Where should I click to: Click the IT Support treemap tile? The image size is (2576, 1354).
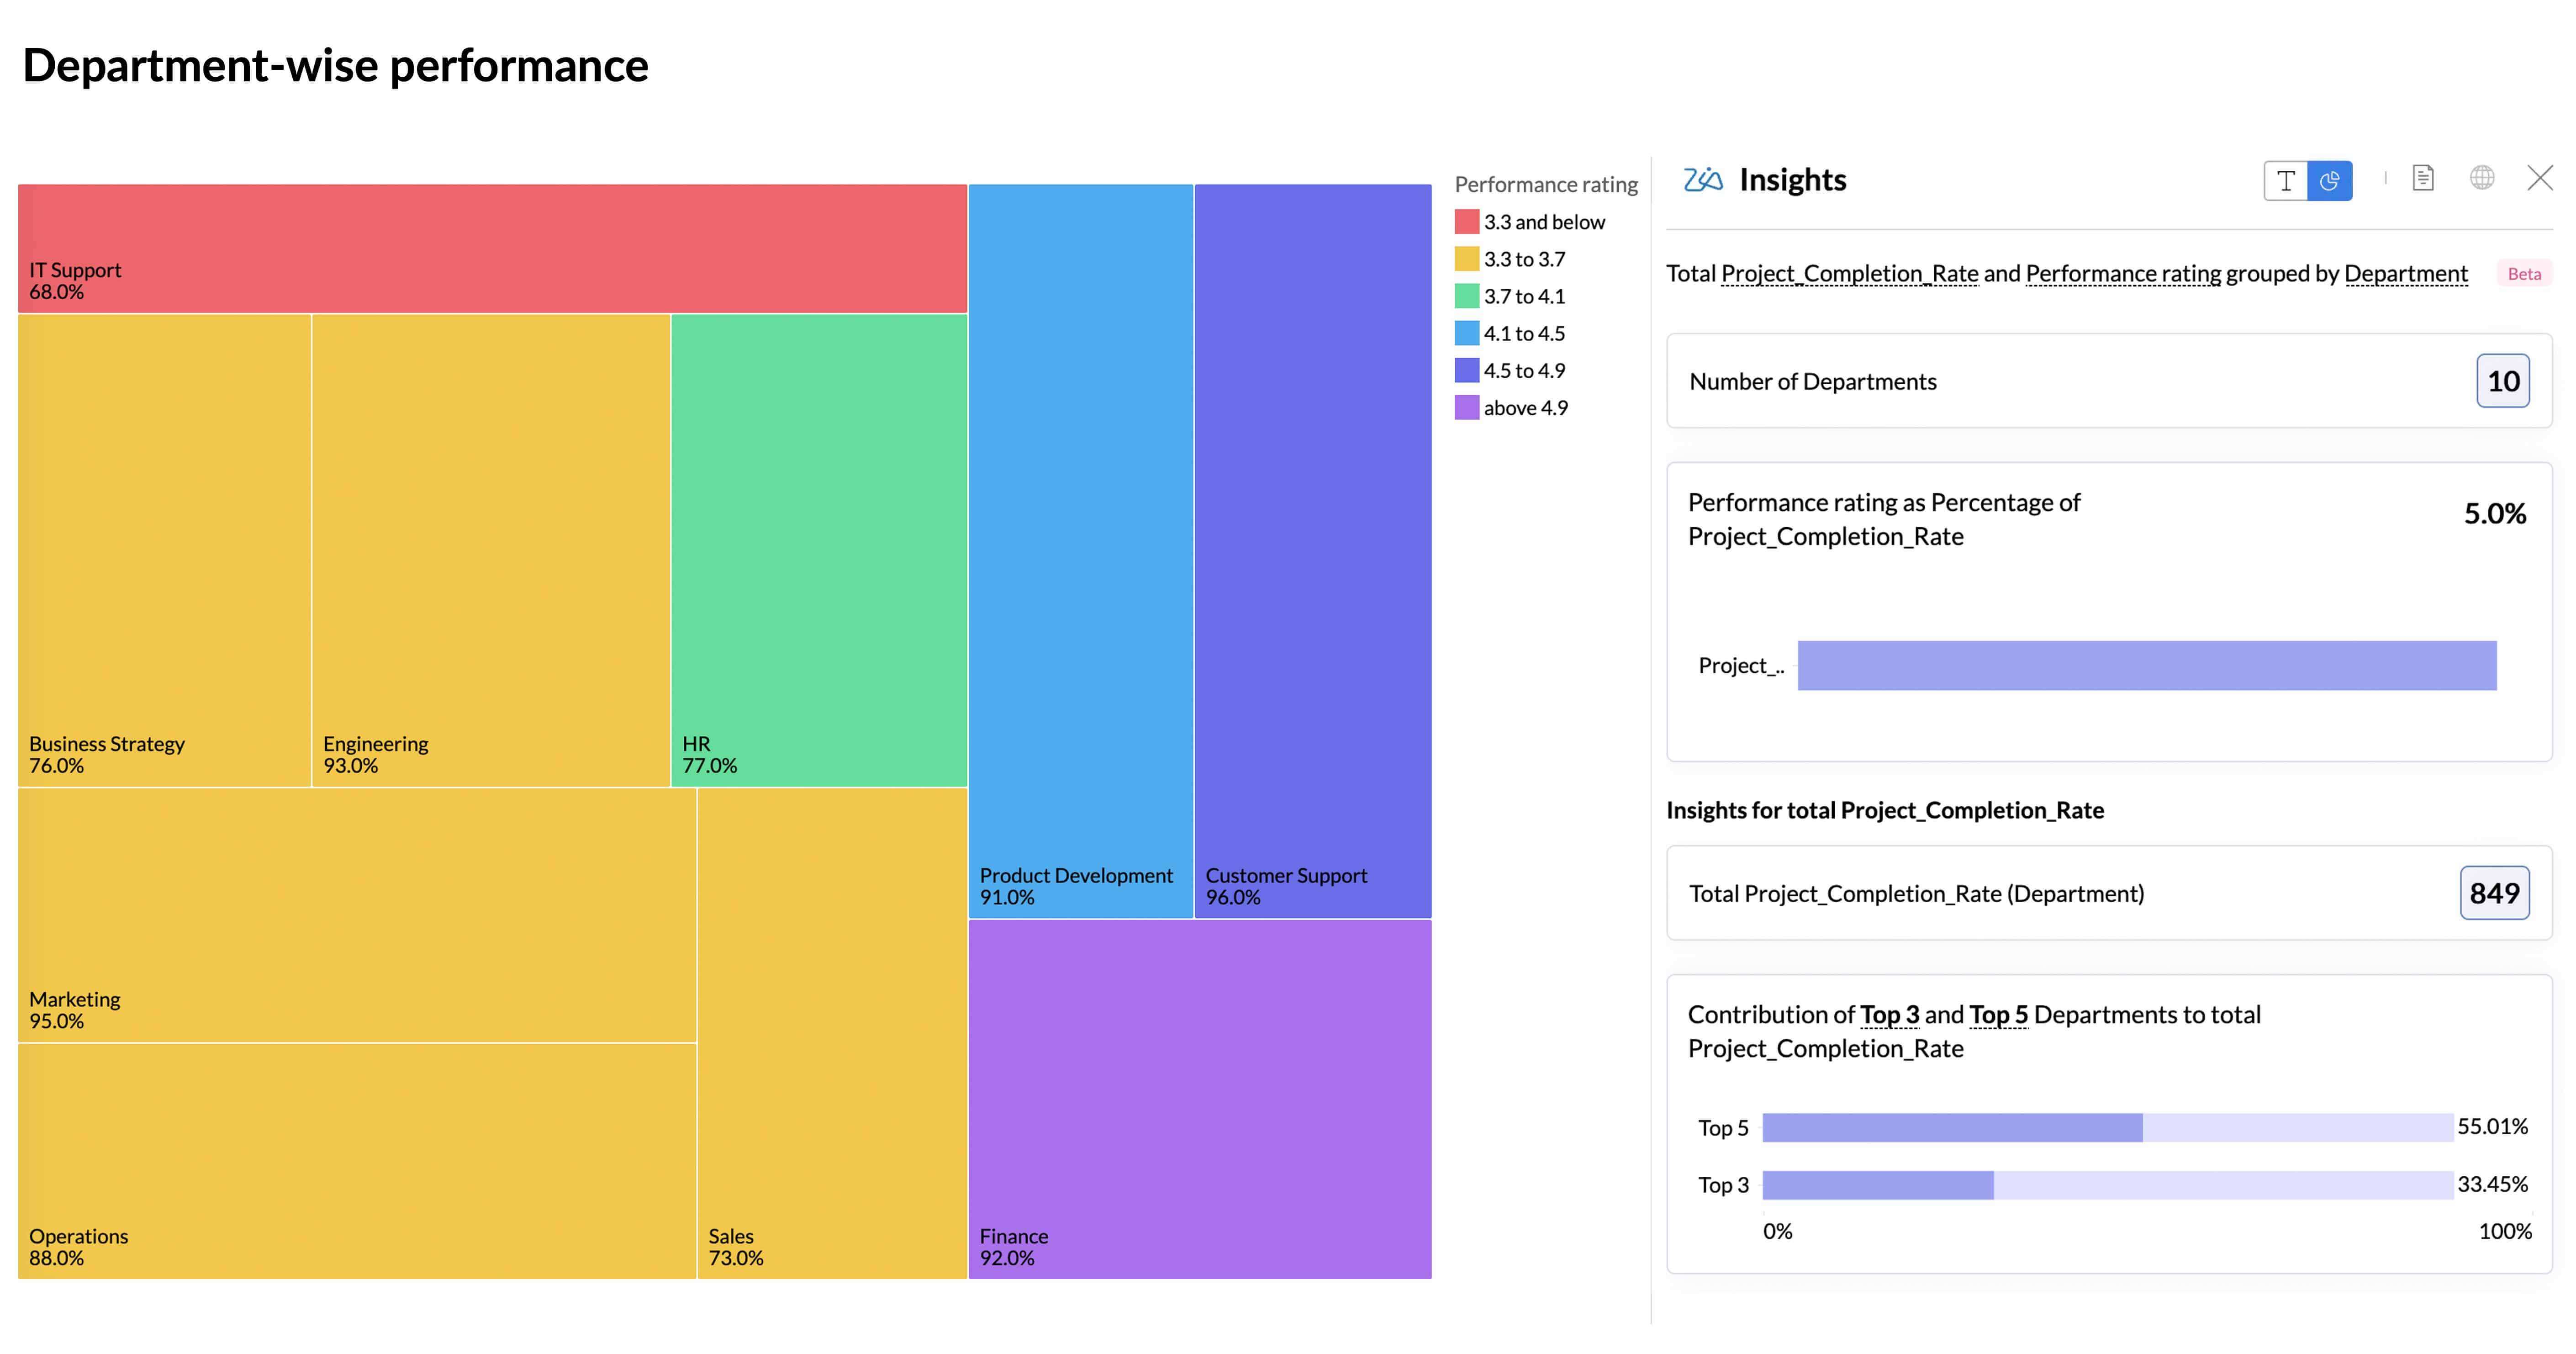(492, 249)
